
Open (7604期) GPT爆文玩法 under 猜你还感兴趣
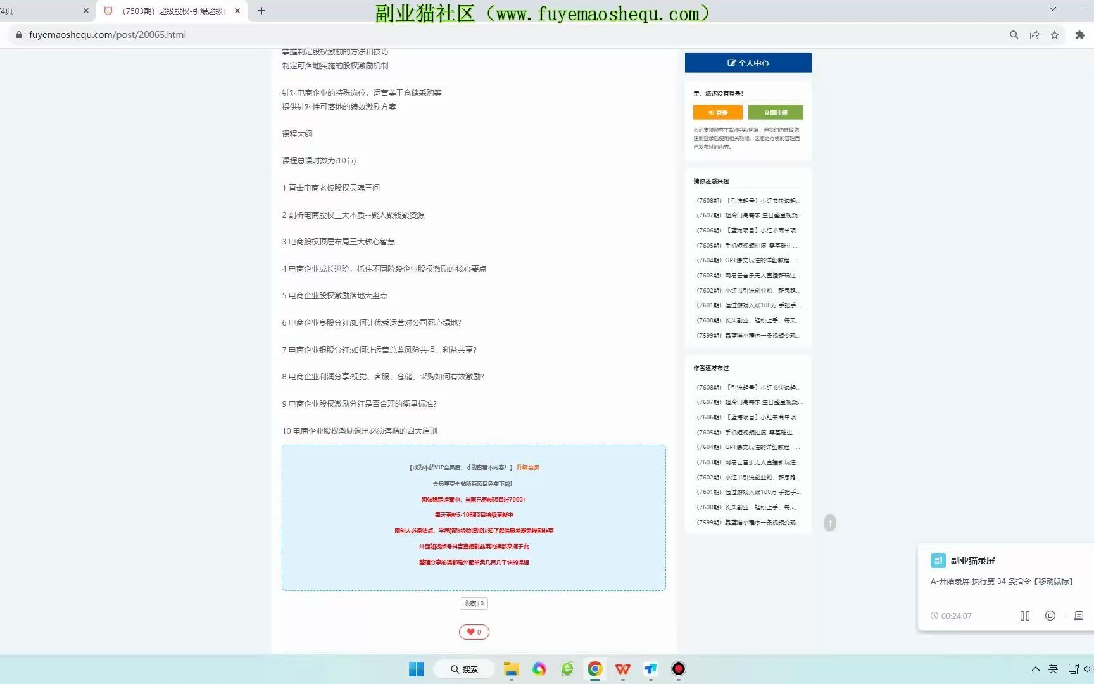click(x=748, y=260)
